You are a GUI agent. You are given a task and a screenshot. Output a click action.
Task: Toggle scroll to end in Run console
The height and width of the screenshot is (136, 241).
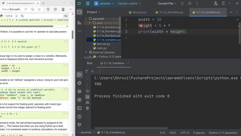pos(87,97)
